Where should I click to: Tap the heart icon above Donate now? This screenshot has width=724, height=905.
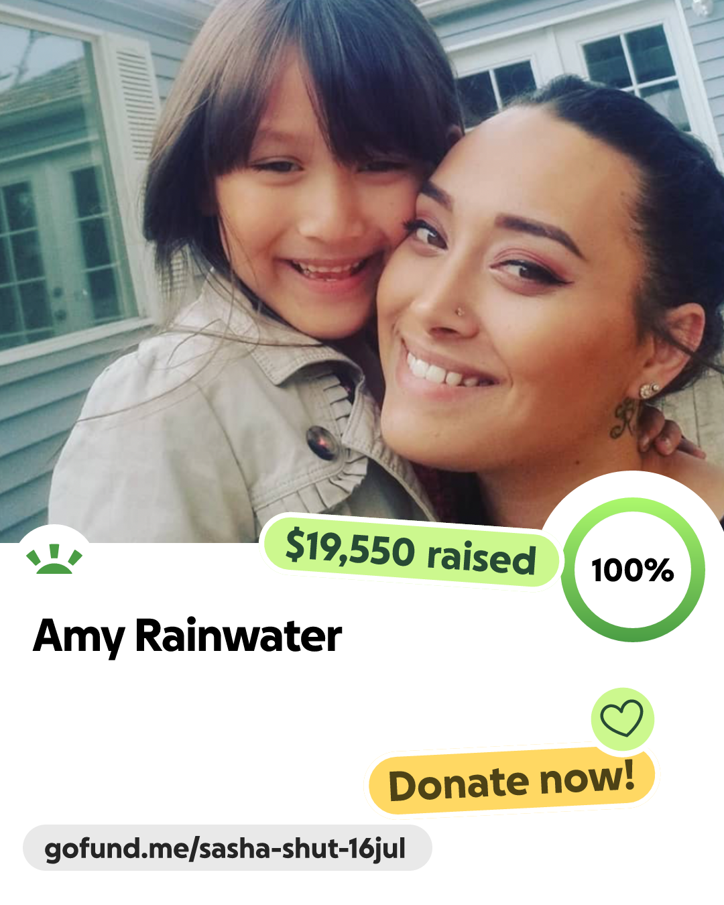(x=622, y=719)
